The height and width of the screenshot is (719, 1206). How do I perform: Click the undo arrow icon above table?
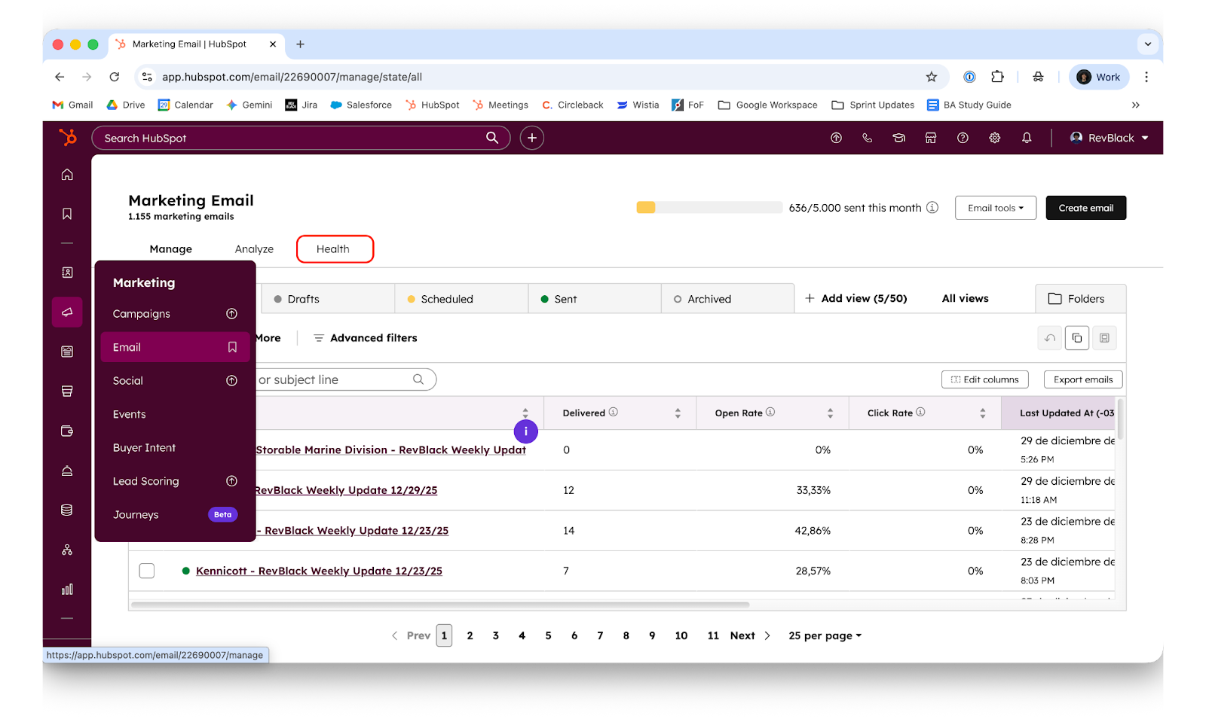[x=1050, y=338]
